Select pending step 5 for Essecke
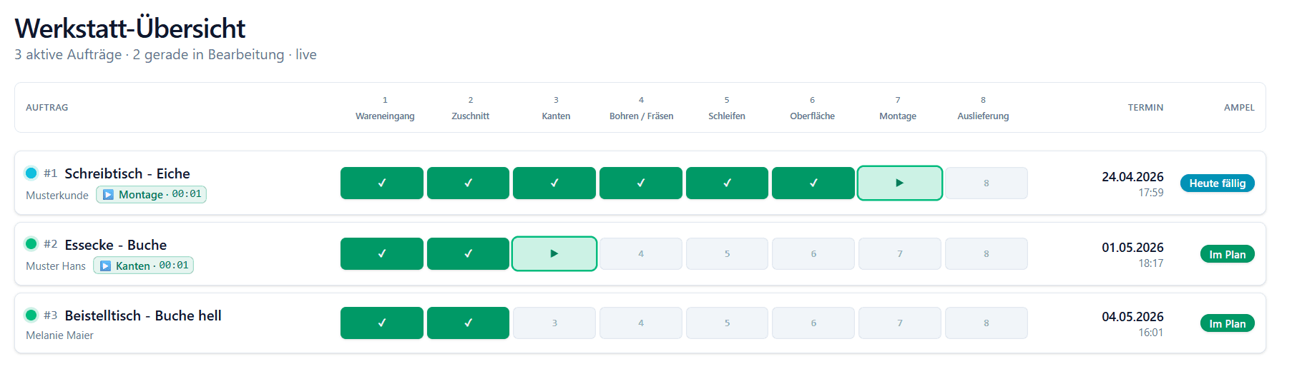The width and height of the screenshot is (1297, 379). tap(727, 253)
